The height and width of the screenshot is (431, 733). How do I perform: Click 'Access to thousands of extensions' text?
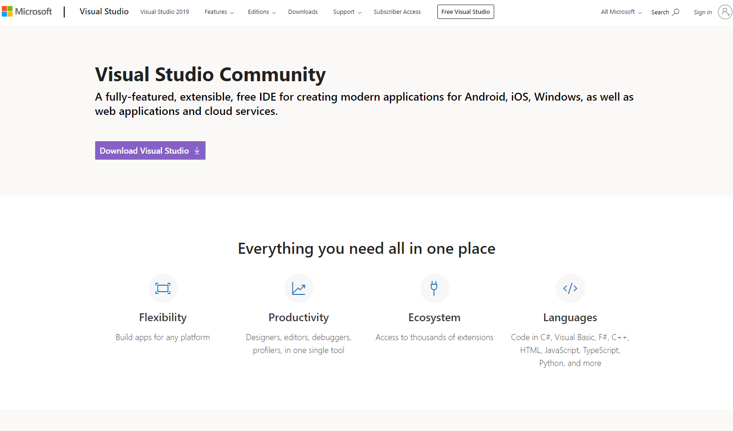coord(434,337)
